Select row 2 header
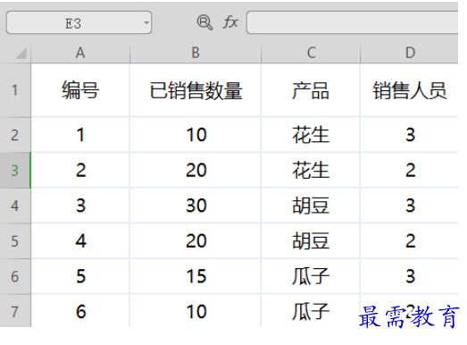The height and width of the screenshot is (345, 467). 15,135
